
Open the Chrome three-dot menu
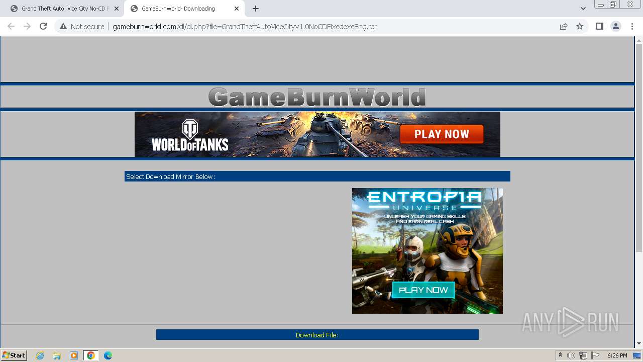[x=632, y=27]
